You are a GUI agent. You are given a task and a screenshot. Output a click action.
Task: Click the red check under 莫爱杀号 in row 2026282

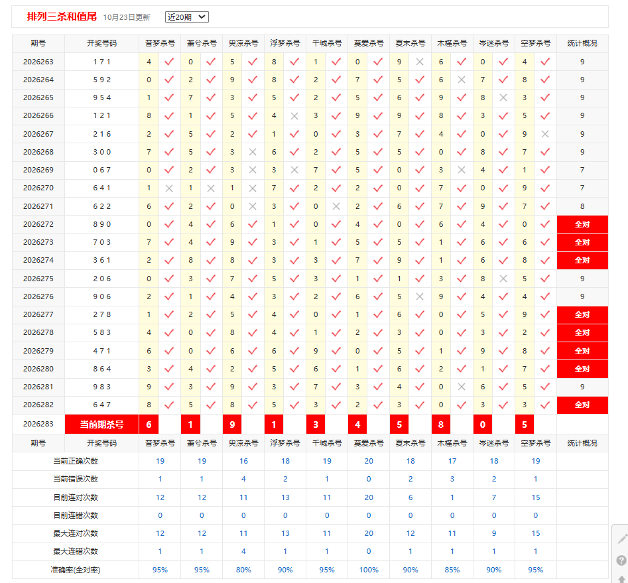pos(378,405)
